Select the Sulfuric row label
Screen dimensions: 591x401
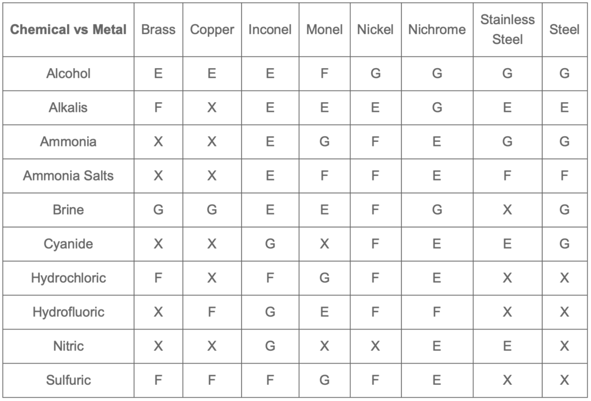click(x=68, y=380)
